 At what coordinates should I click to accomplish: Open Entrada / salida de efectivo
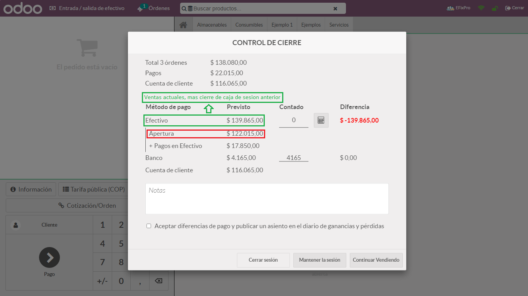tap(87, 8)
